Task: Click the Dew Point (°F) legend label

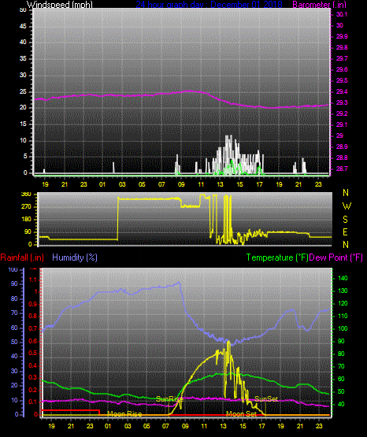Action: (336, 257)
